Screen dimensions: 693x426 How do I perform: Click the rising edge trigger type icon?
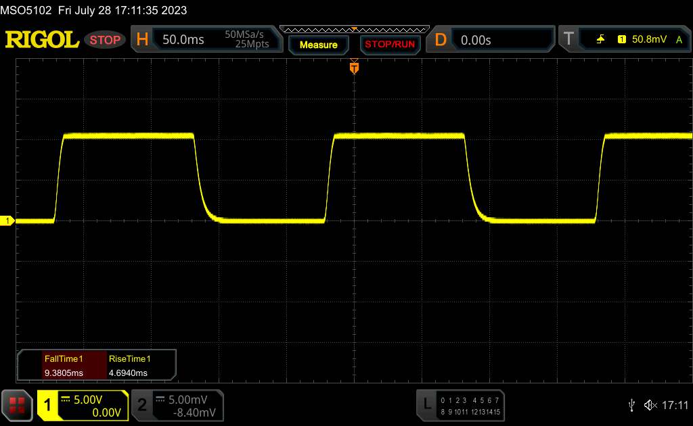[600, 39]
